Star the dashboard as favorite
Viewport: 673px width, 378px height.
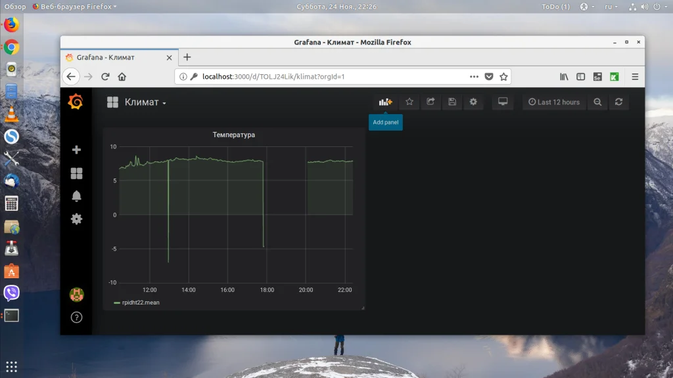click(x=409, y=102)
